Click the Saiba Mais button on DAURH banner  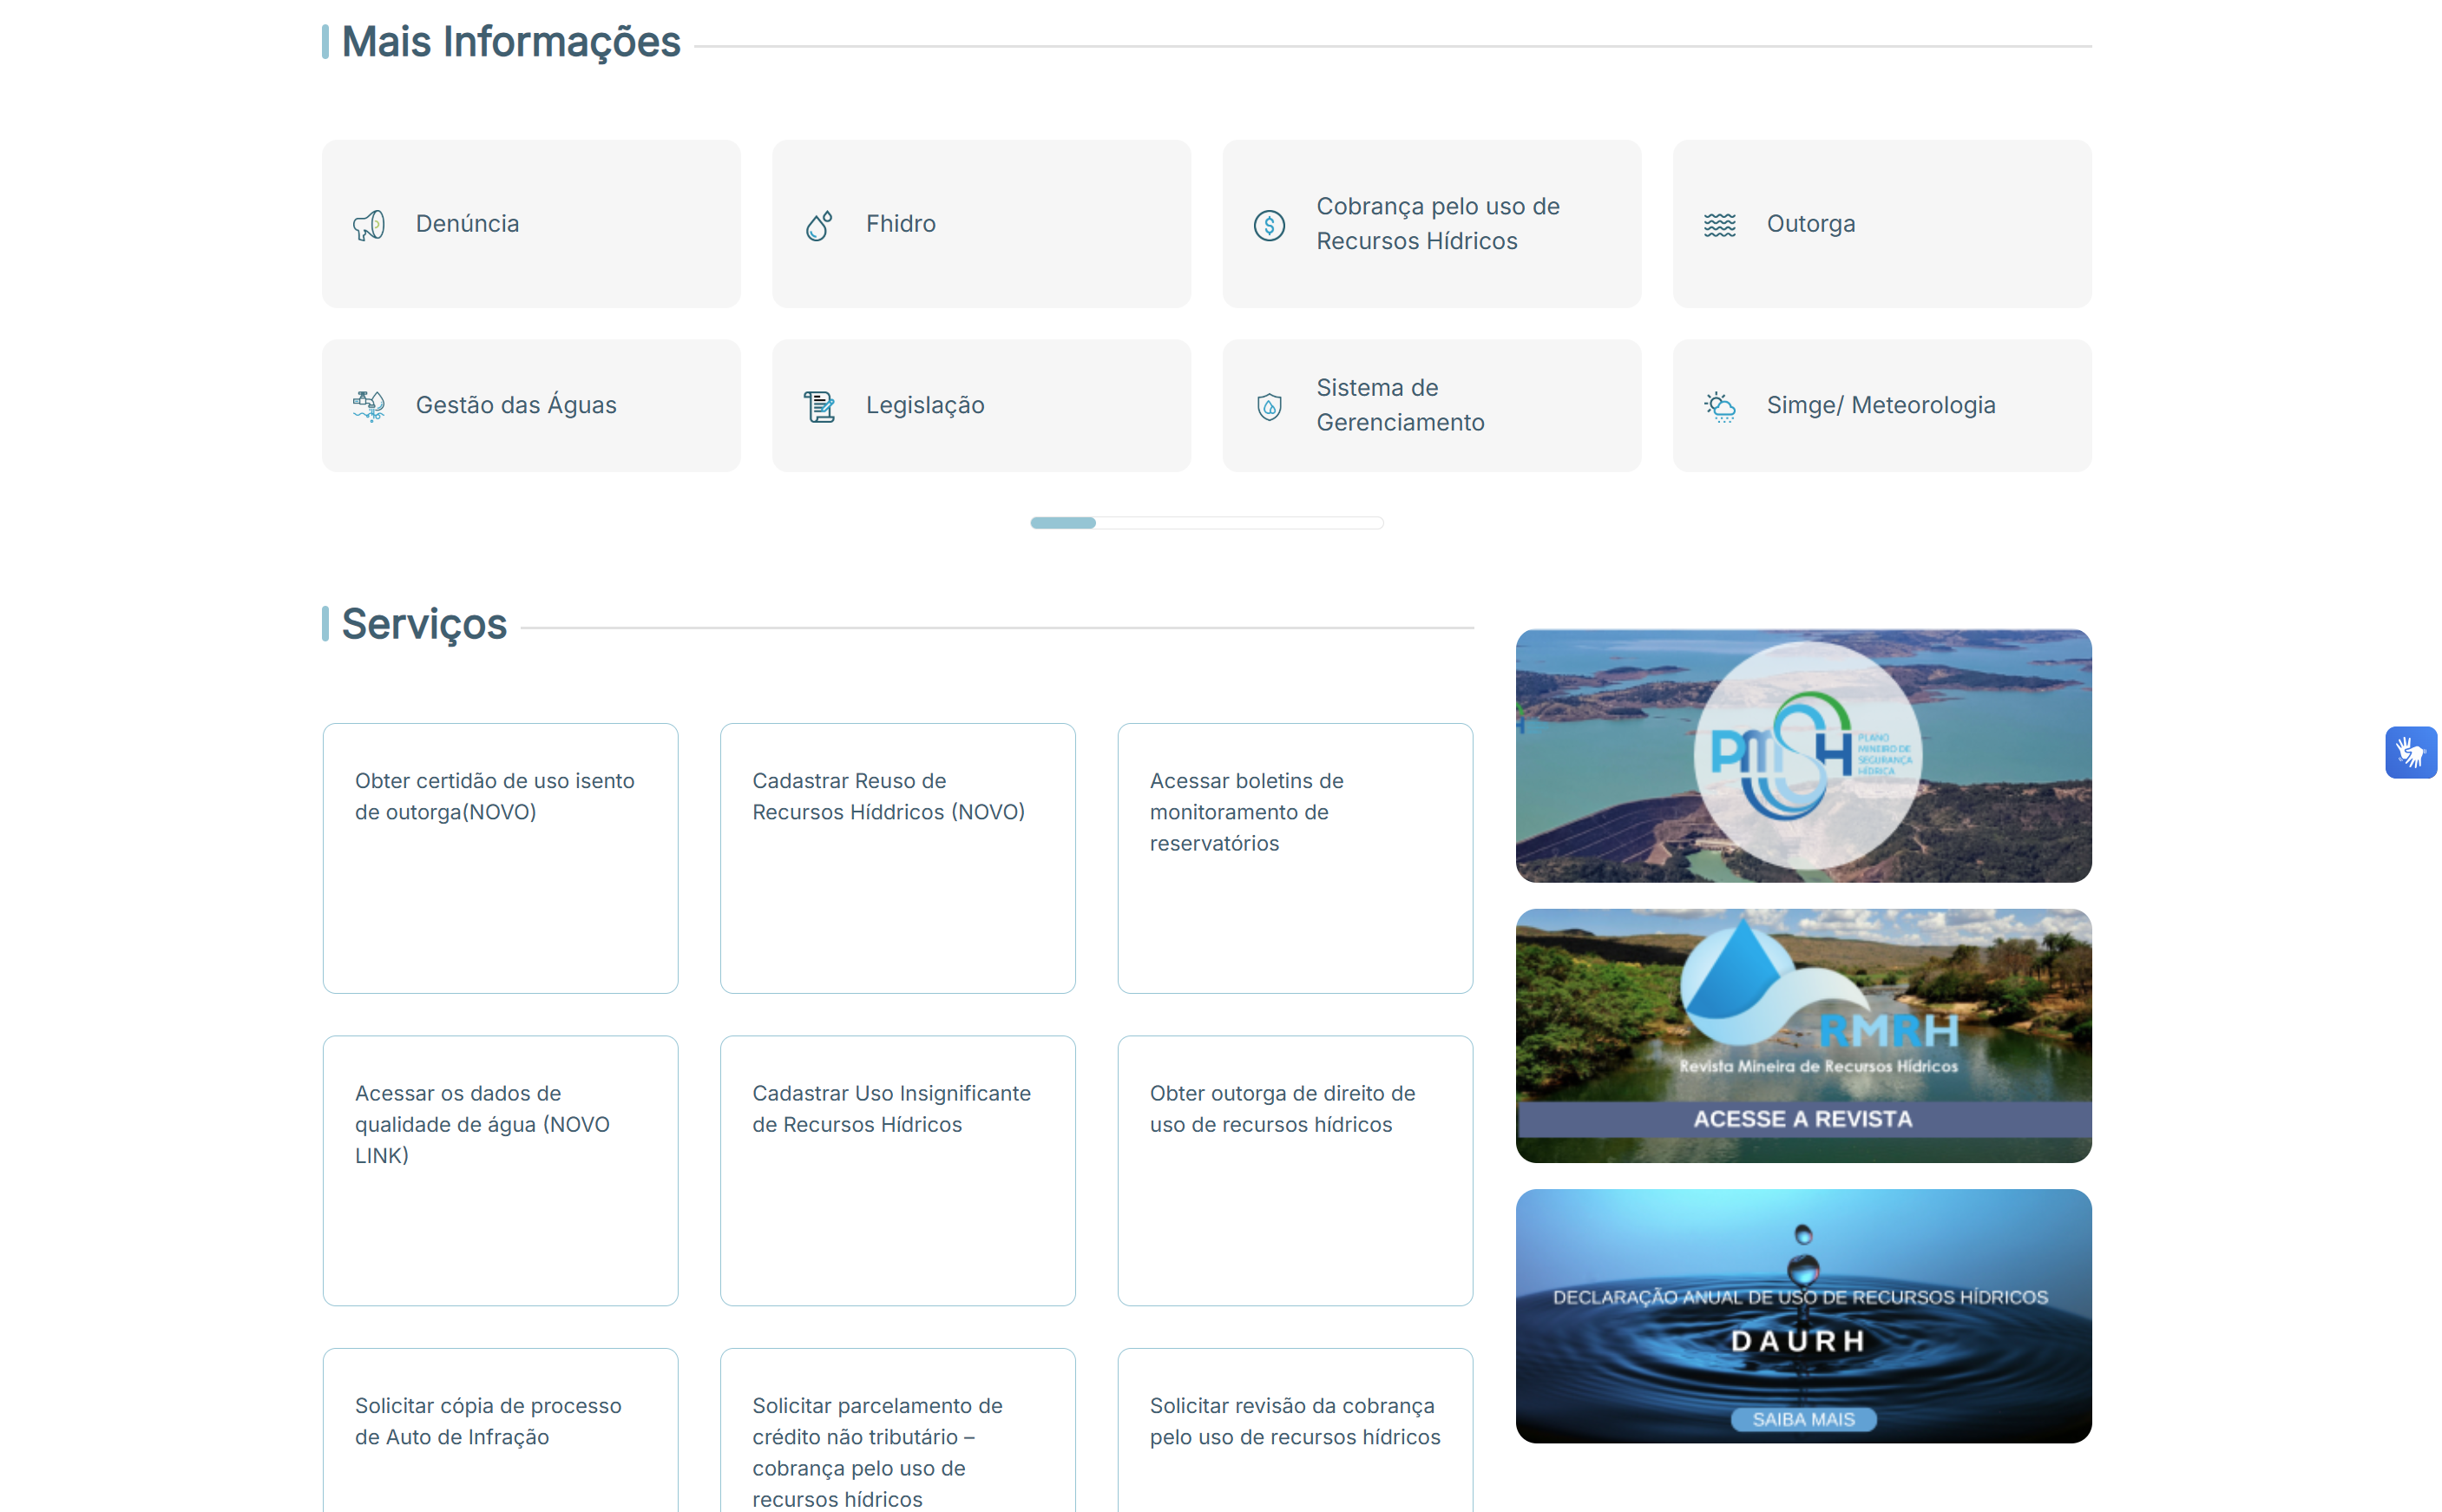(x=1803, y=1419)
